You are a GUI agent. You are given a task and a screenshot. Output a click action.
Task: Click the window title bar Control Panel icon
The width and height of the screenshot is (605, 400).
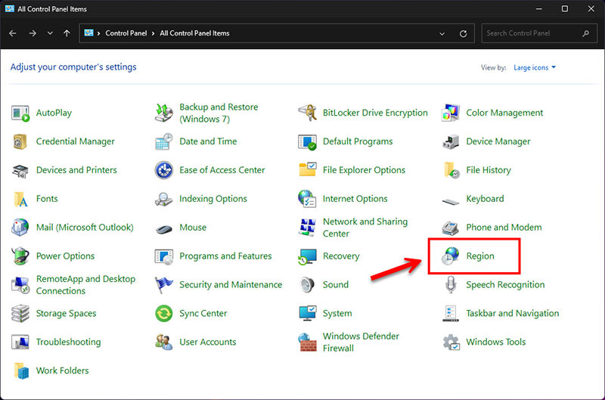10,8
